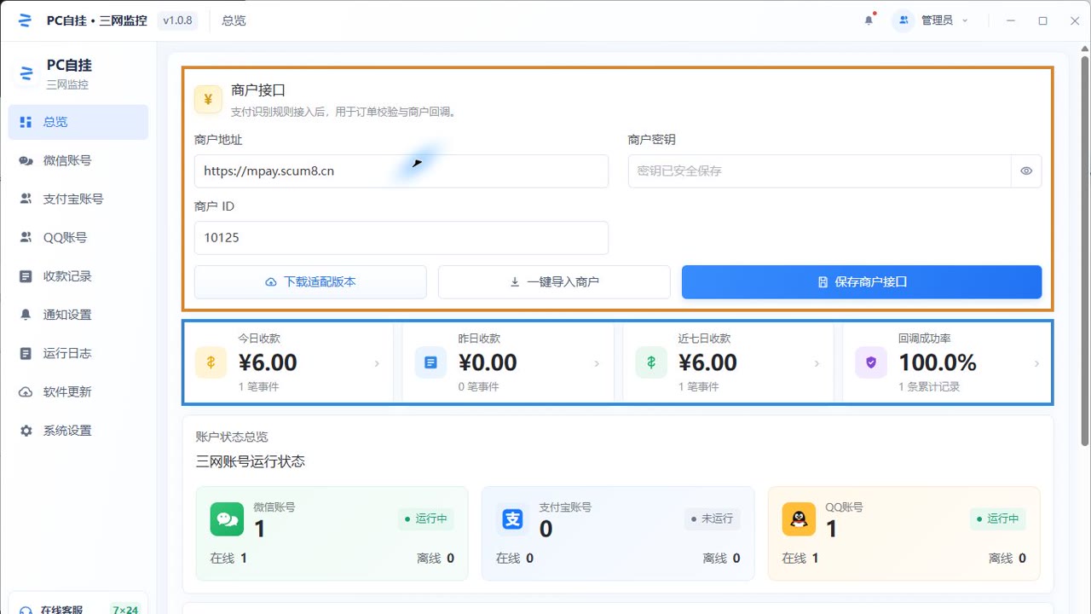Expand the 回调成功率 card chevron
Image resolution: width=1091 pixels, height=614 pixels.
coord(1037,363)
